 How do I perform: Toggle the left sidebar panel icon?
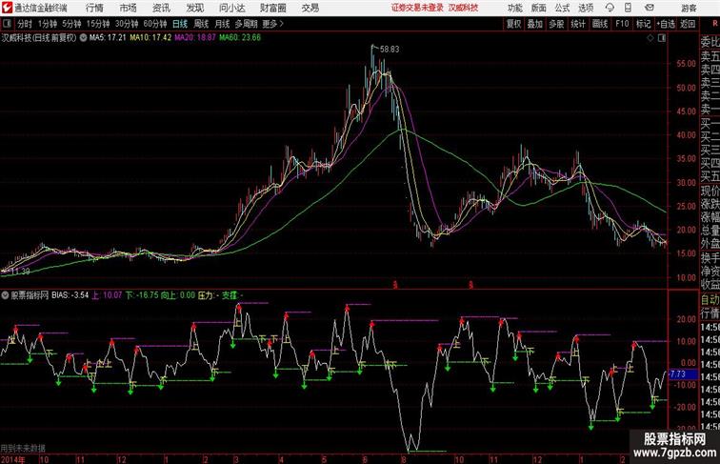tap(7, 24)
